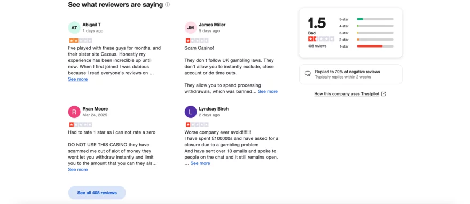Click Abigail T's two-star rating

pos(81,41)
